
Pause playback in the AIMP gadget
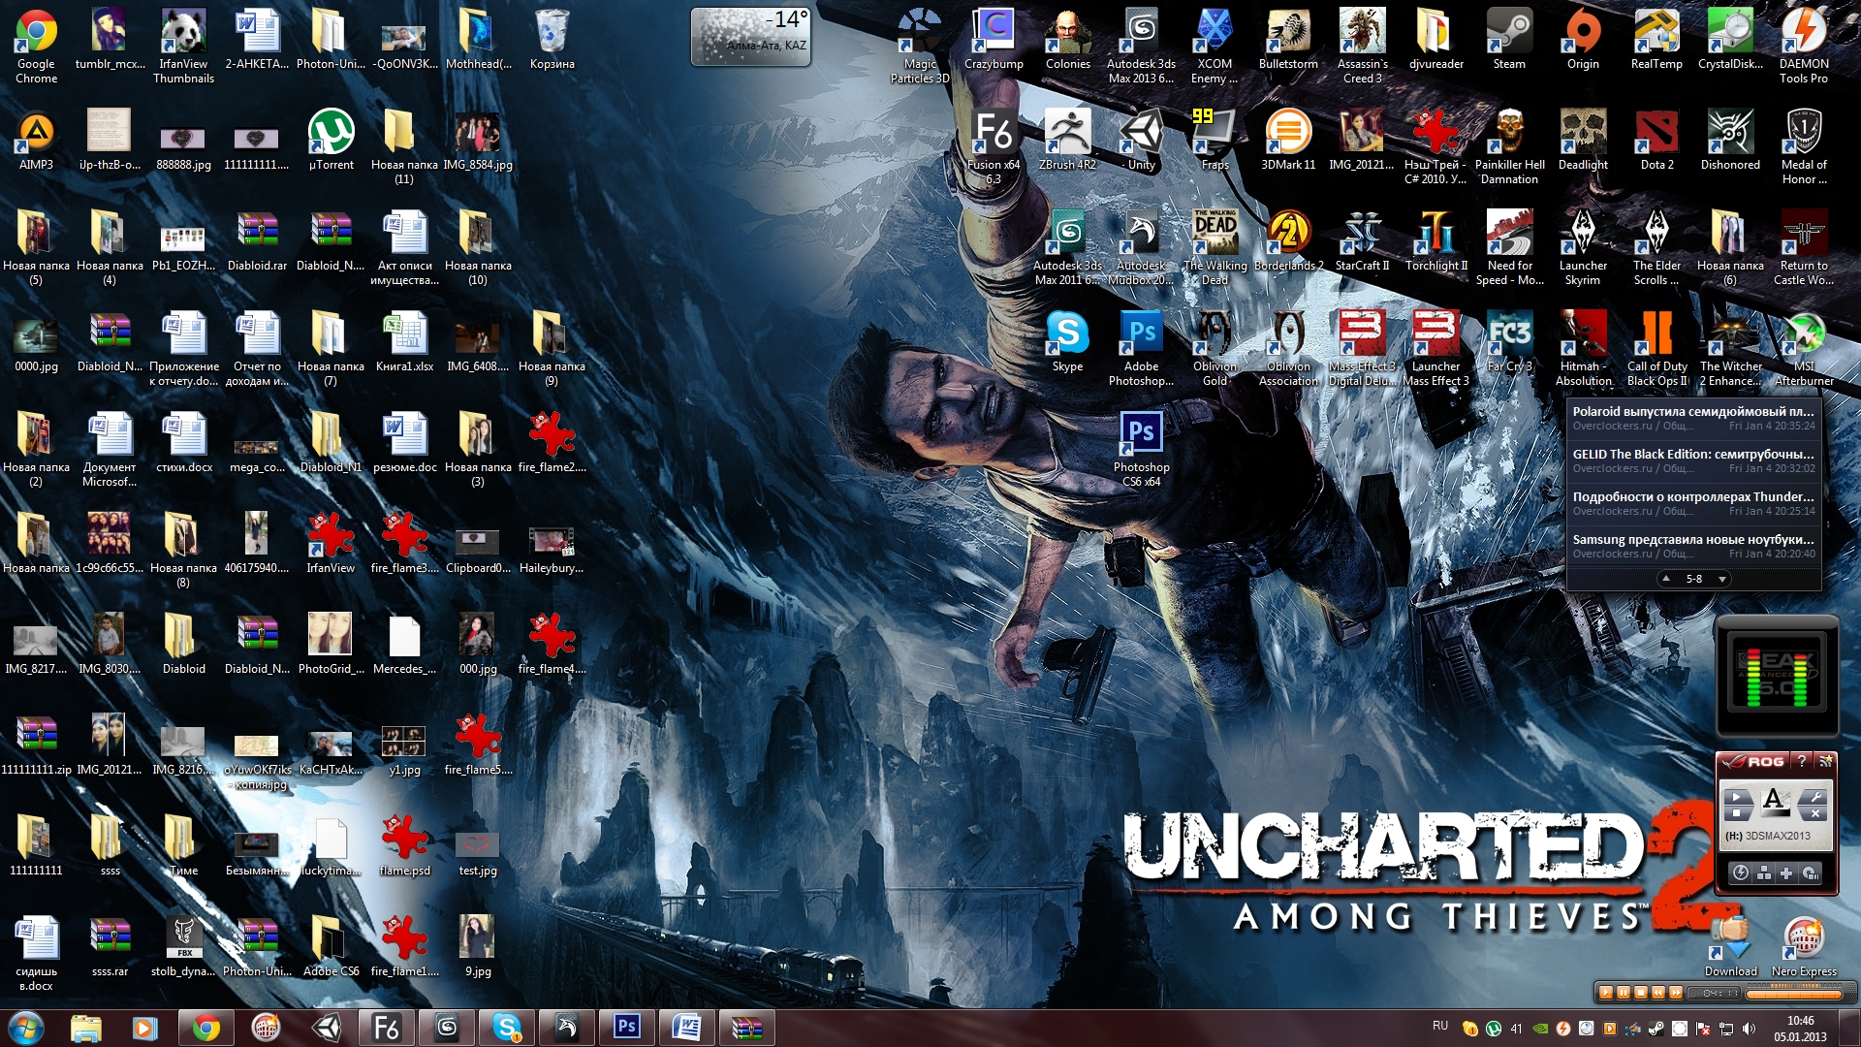click(1624, 993)
